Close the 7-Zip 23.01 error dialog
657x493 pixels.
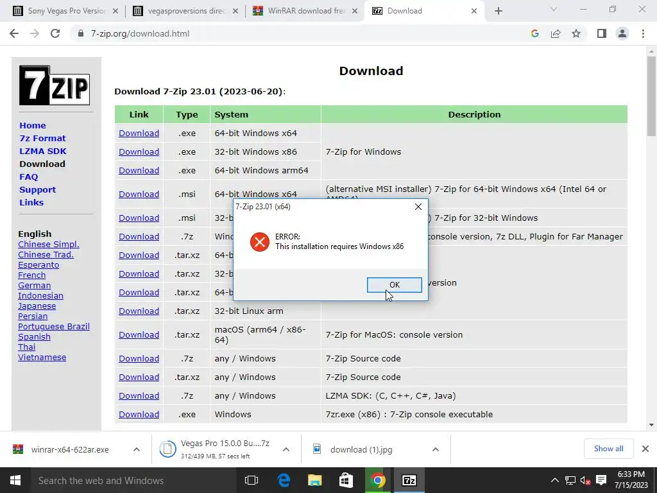418,207
